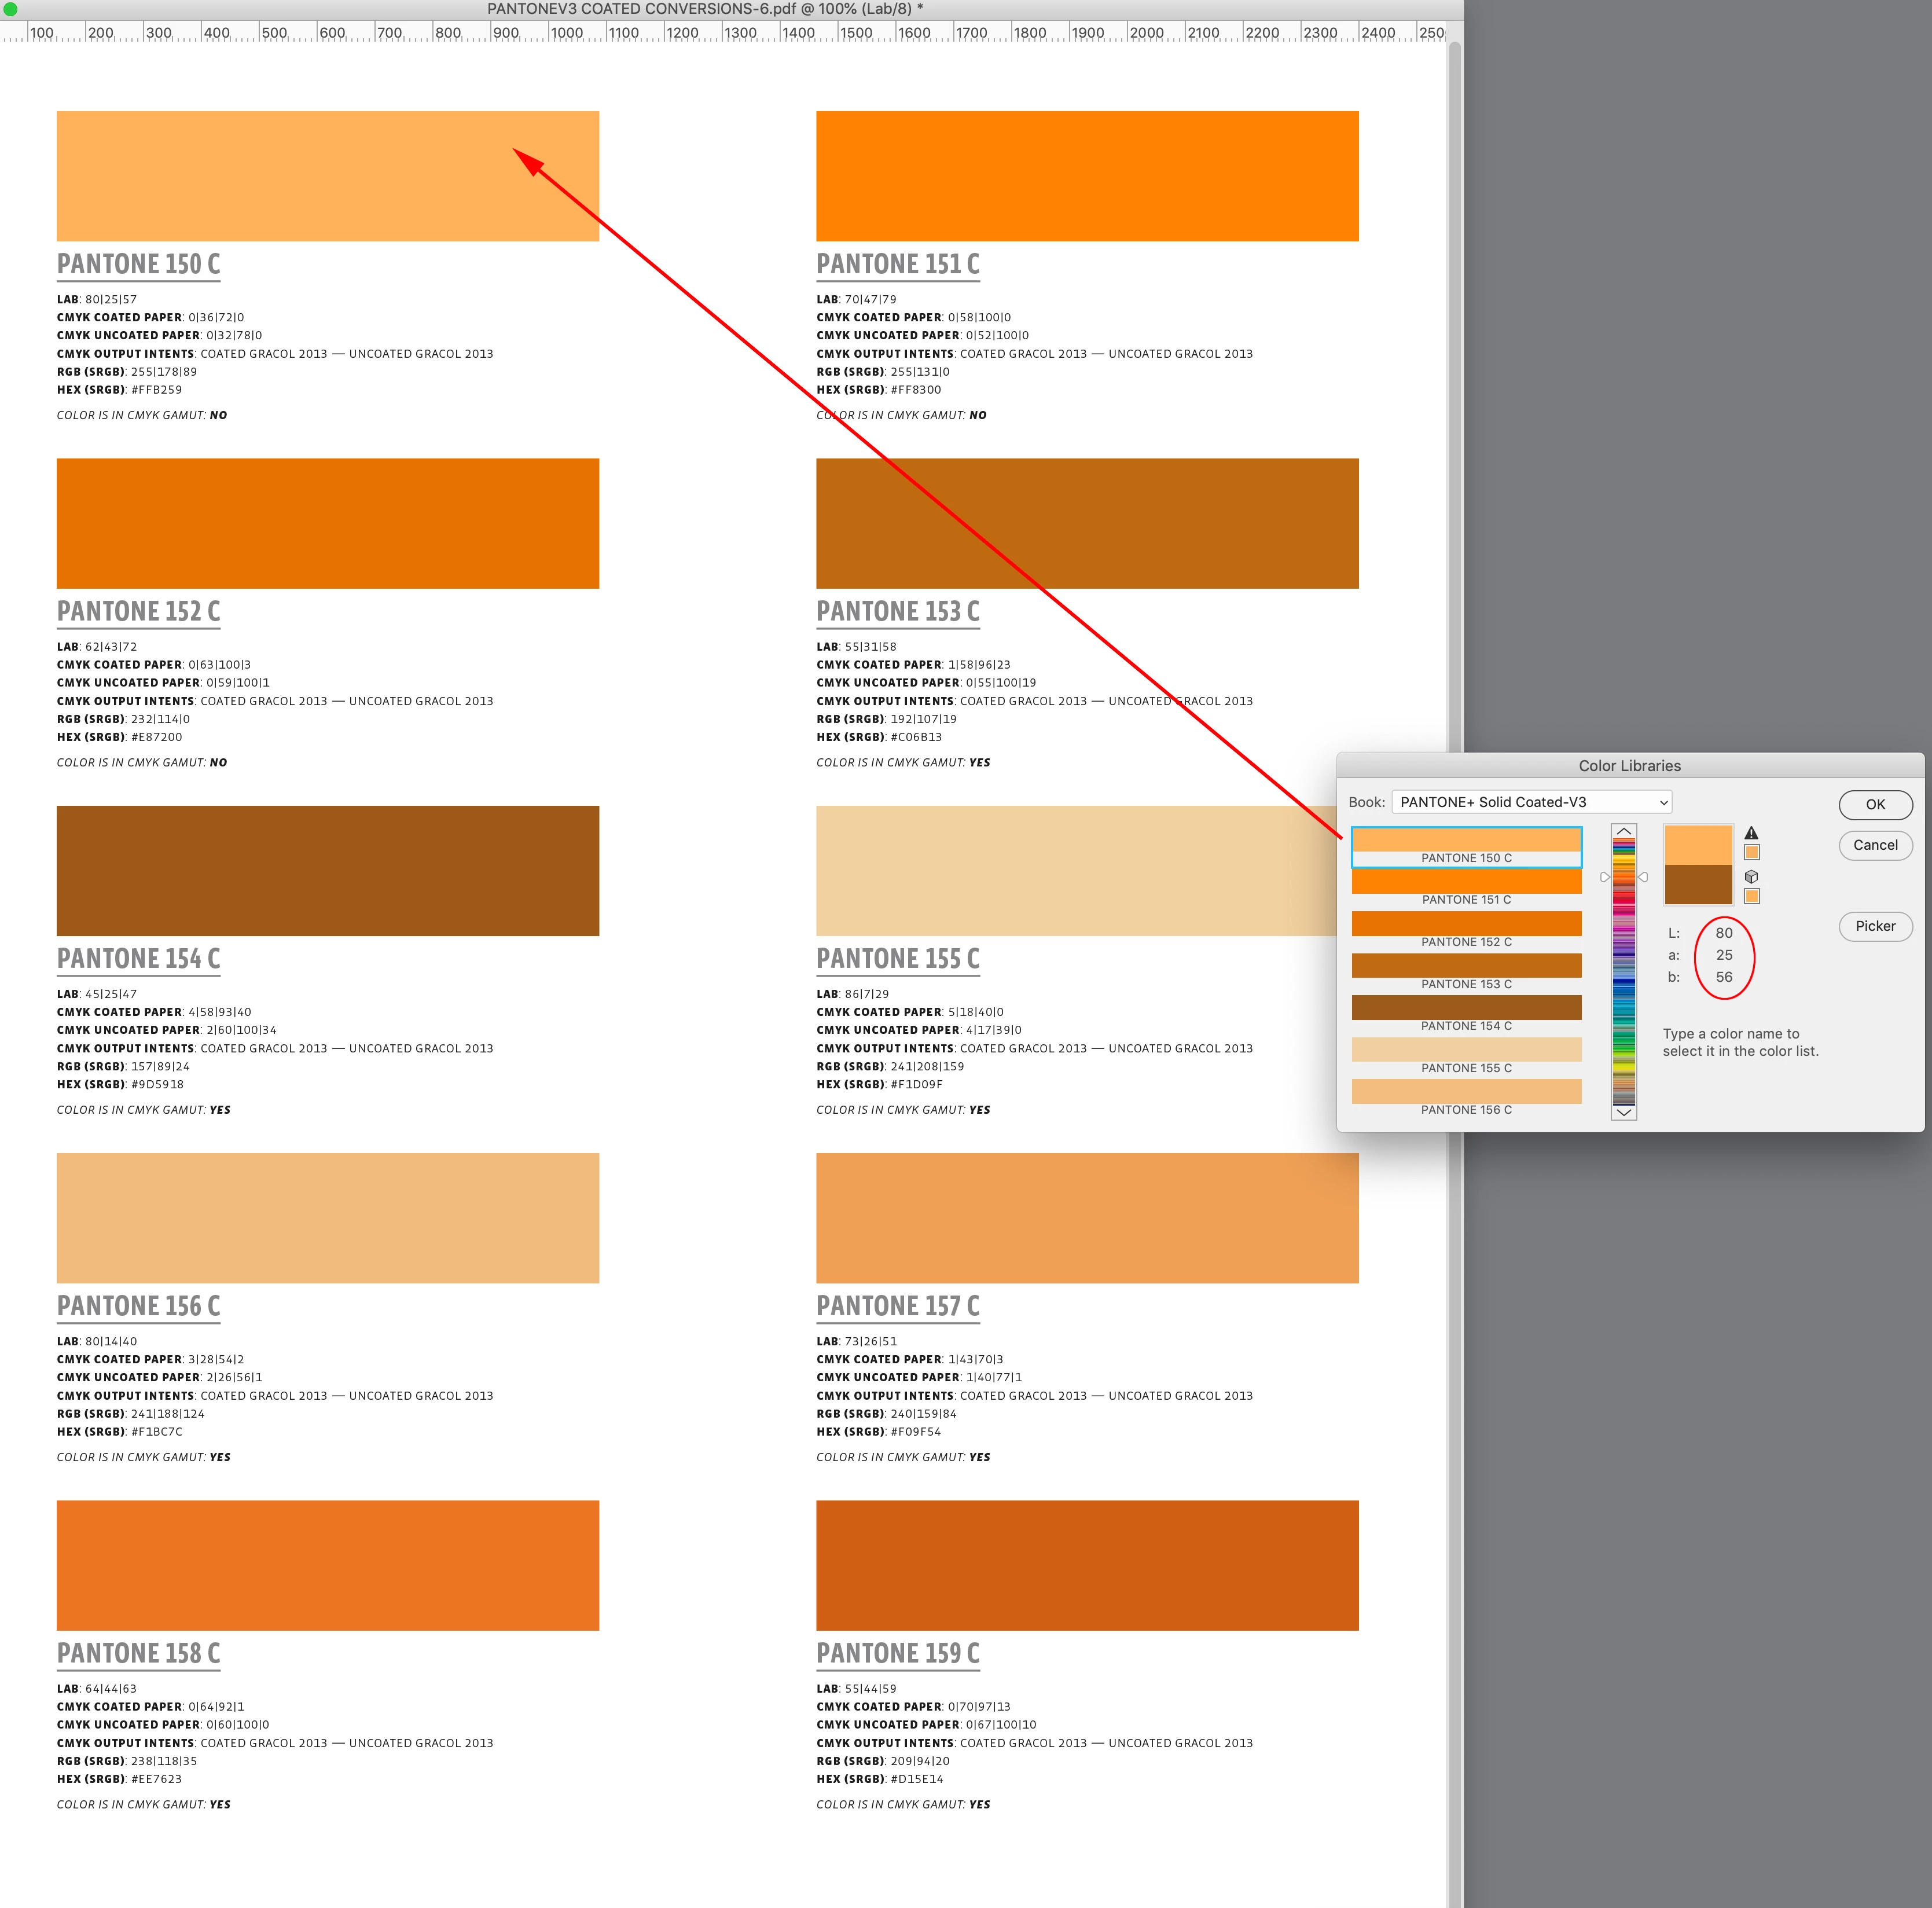This screenshot has height=1908, width=1932.
Task: Open the Book dropdown for PANTONE+ Solid Coated-V3
Action: [x=1531, y=802]
